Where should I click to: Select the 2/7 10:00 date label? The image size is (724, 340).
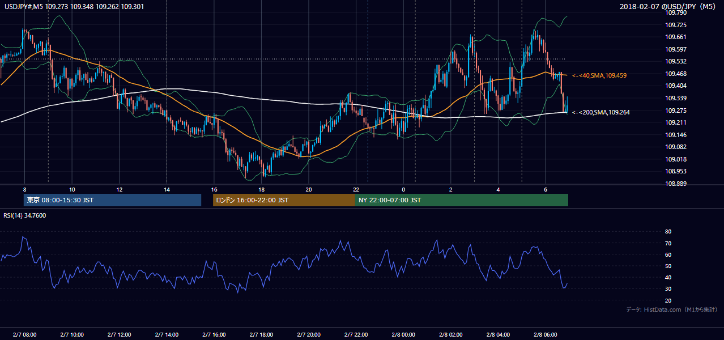[72, 335]
